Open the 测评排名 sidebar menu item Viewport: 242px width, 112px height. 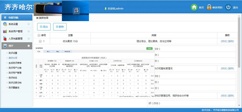13,78
